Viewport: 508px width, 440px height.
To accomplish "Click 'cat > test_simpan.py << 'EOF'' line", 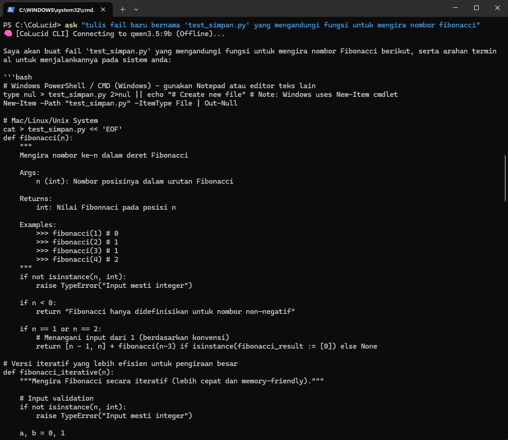I will coord(63,129).
